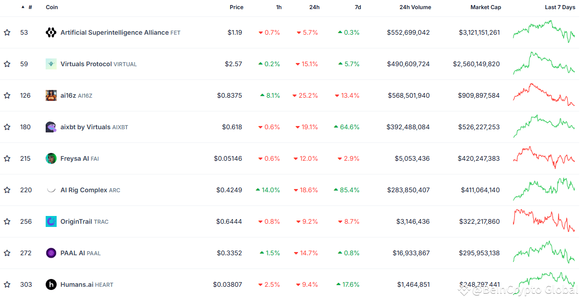Toggle favorite star for ai16z

tap(7, 95)
